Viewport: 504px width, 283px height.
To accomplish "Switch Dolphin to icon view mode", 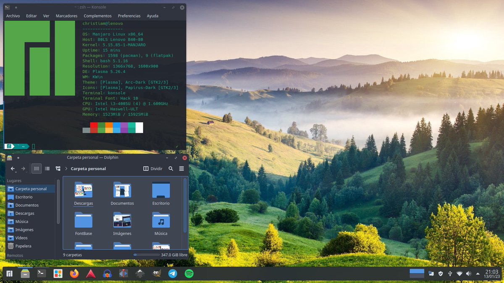I will pos(37,168).
